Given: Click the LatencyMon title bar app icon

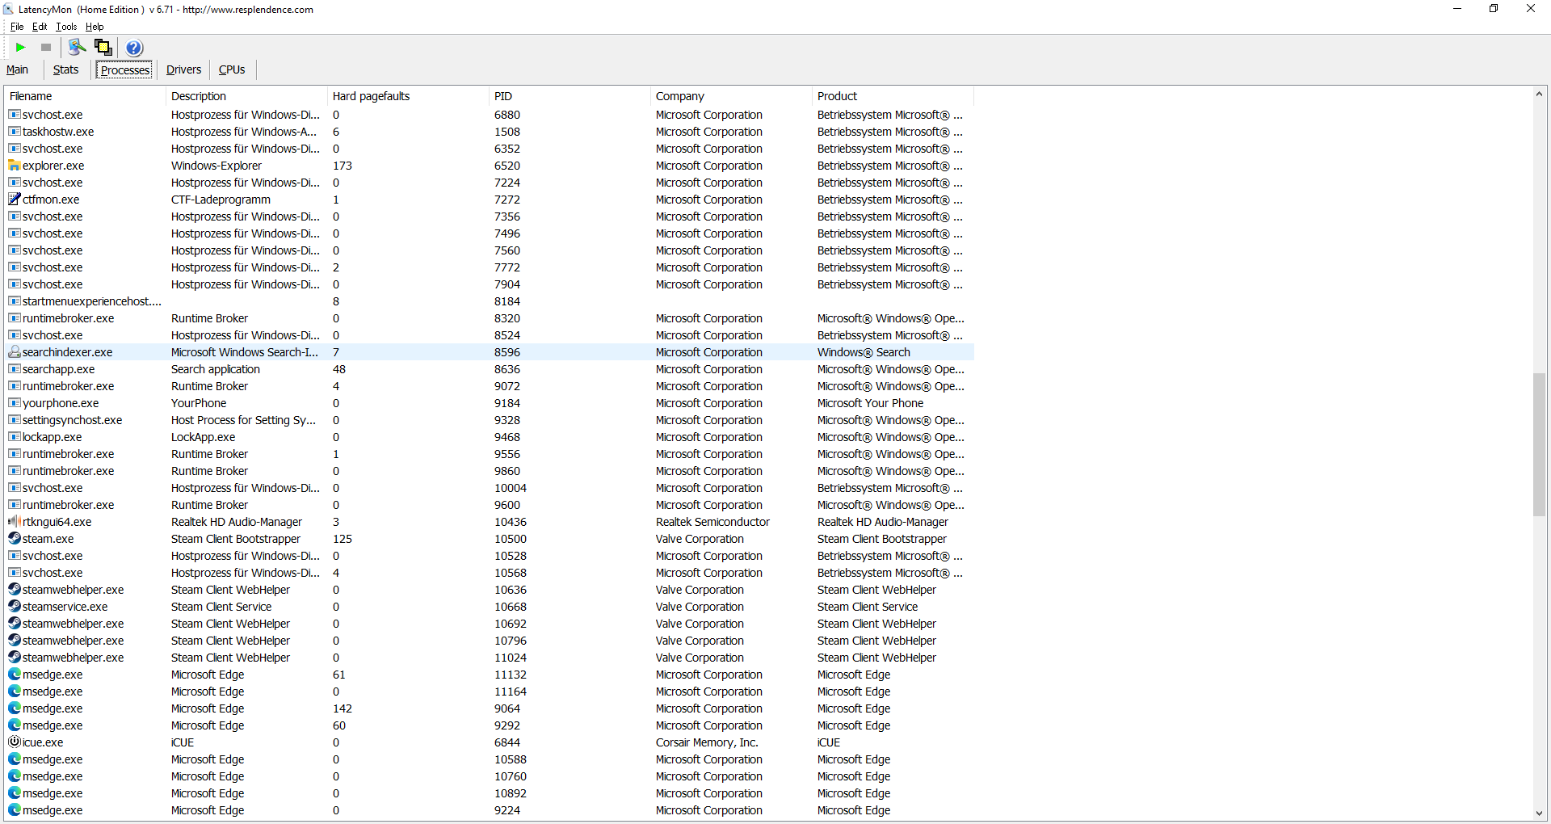Looking at the screenshot, I should (x=8, y=10).
